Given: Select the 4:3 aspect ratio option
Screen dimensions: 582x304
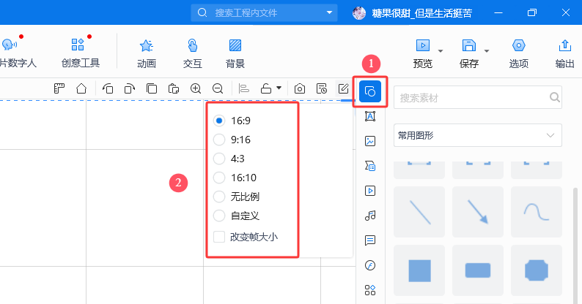Looking at the screenshot, I should [x=218, y=158].
